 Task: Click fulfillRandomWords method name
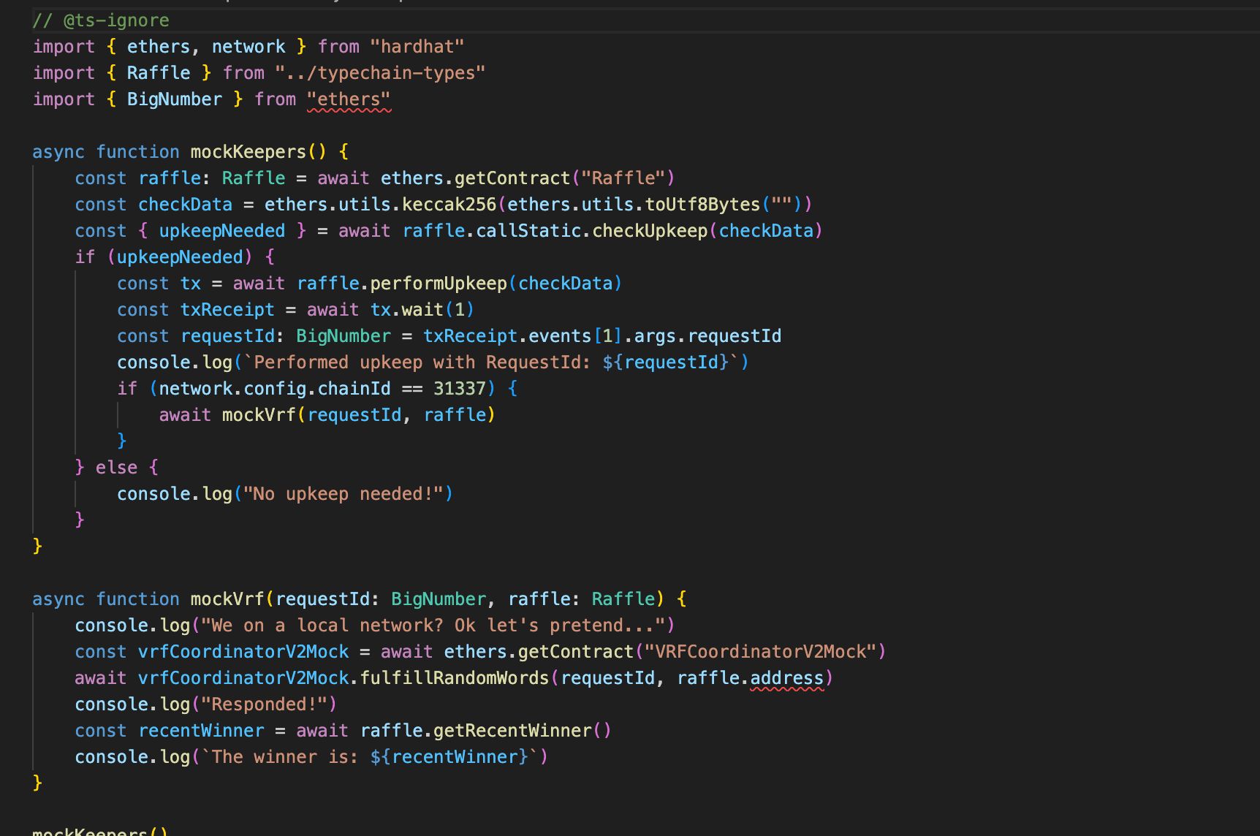[x=455, y=678]
